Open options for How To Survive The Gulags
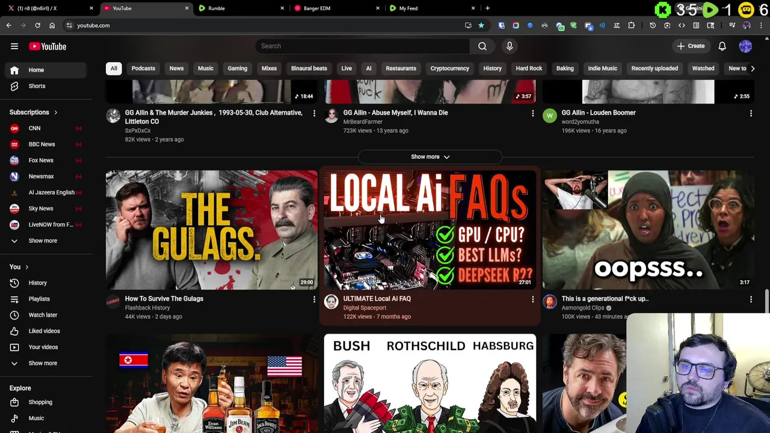Viewport: 770px width, 433px height. point(314,299)
